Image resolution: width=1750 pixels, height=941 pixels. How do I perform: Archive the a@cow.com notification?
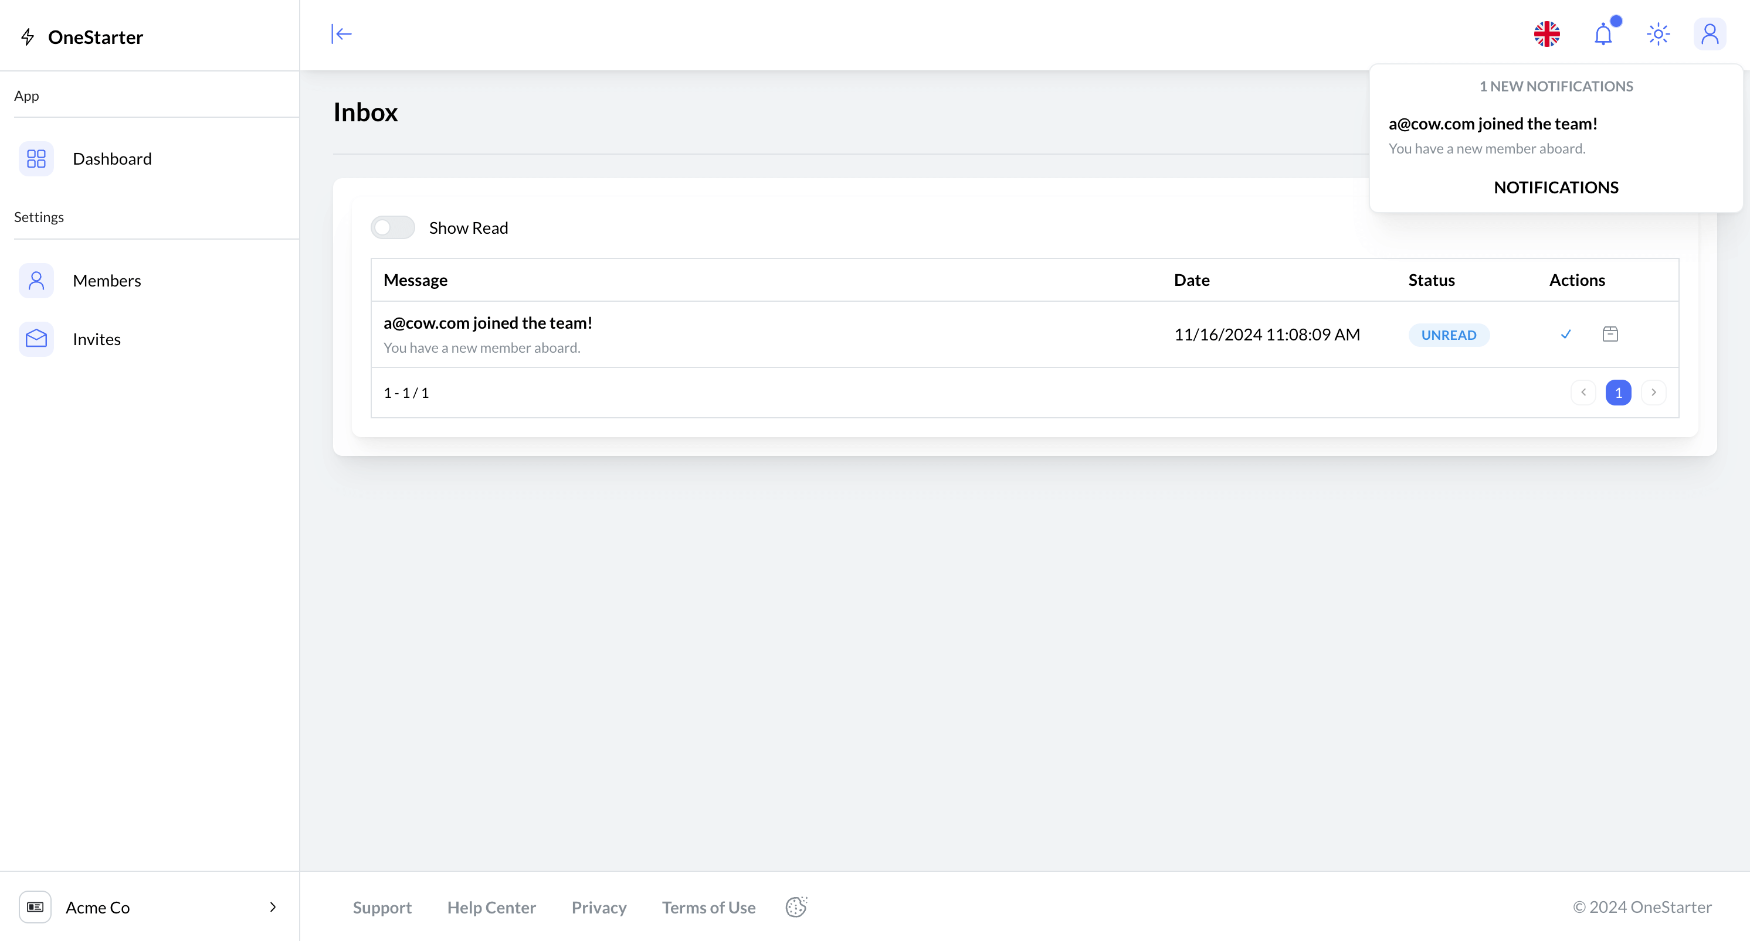[x=1610, y=334]
